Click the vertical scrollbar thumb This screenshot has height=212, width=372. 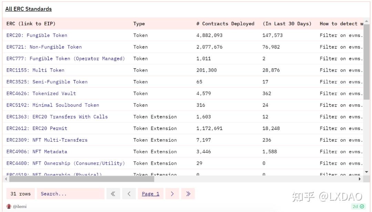(x=366, y=62)
